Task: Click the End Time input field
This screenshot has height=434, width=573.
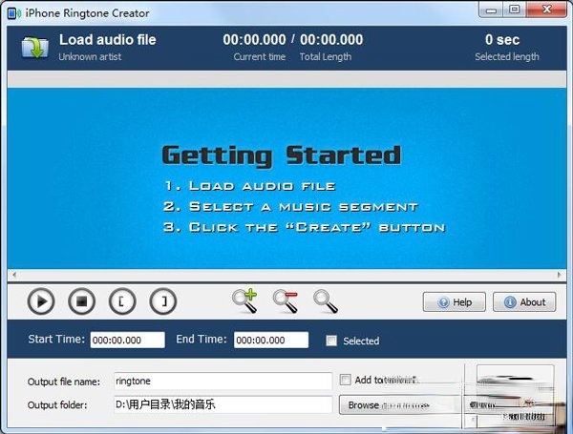Action: coord(271,340)
